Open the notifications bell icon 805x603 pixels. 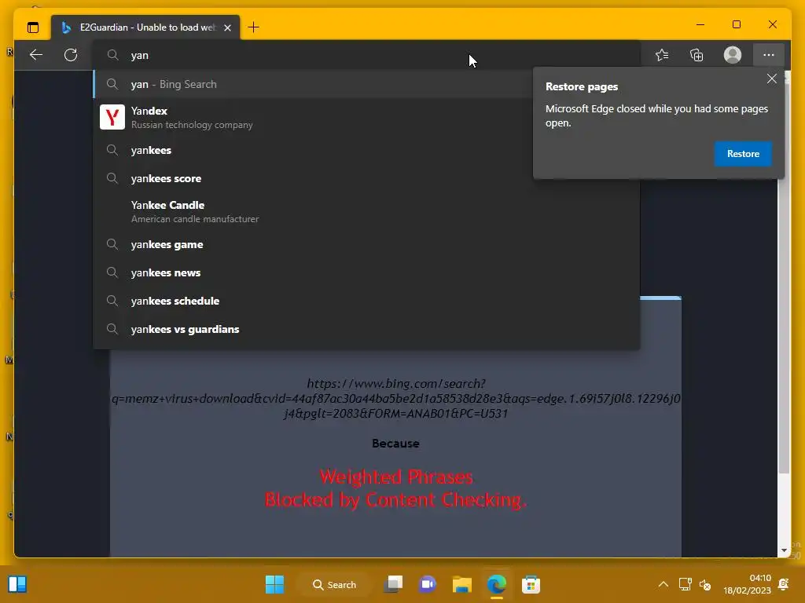tap(784, 584)
